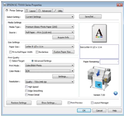The height and width of the screenshot is (116, 124).
Task: Open Help
Action: (x=115, y=111)
